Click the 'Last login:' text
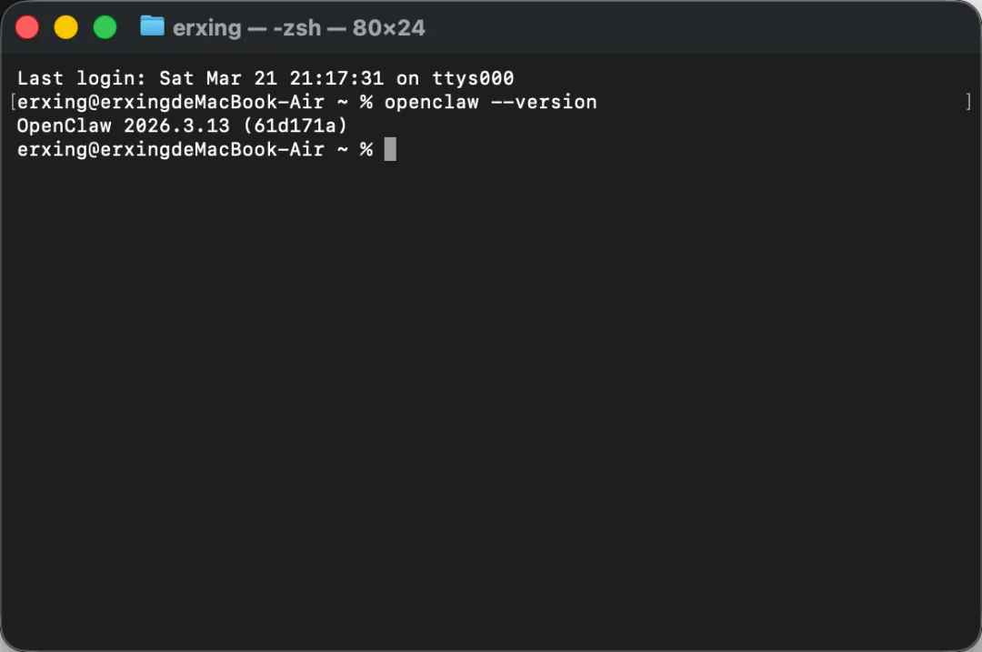This screenshot has width=982, height=652. coord(82,78)
